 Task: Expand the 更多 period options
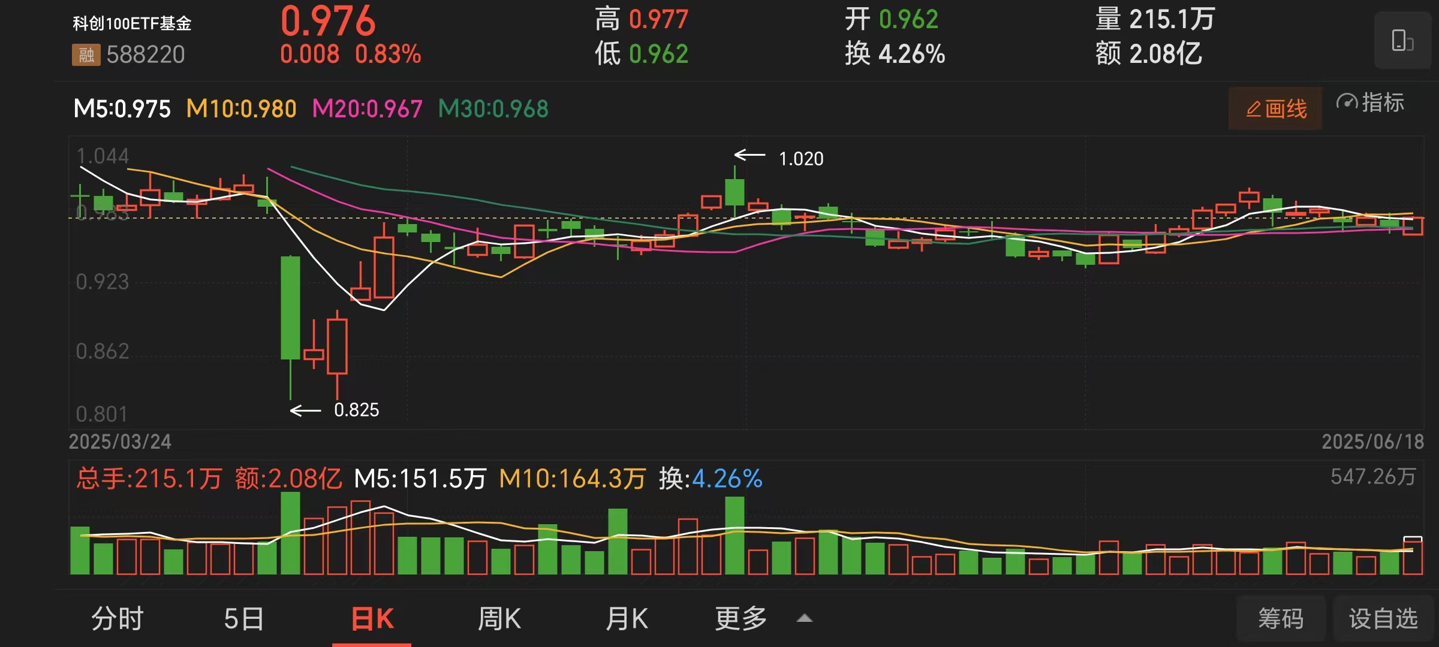coord(763,618)
